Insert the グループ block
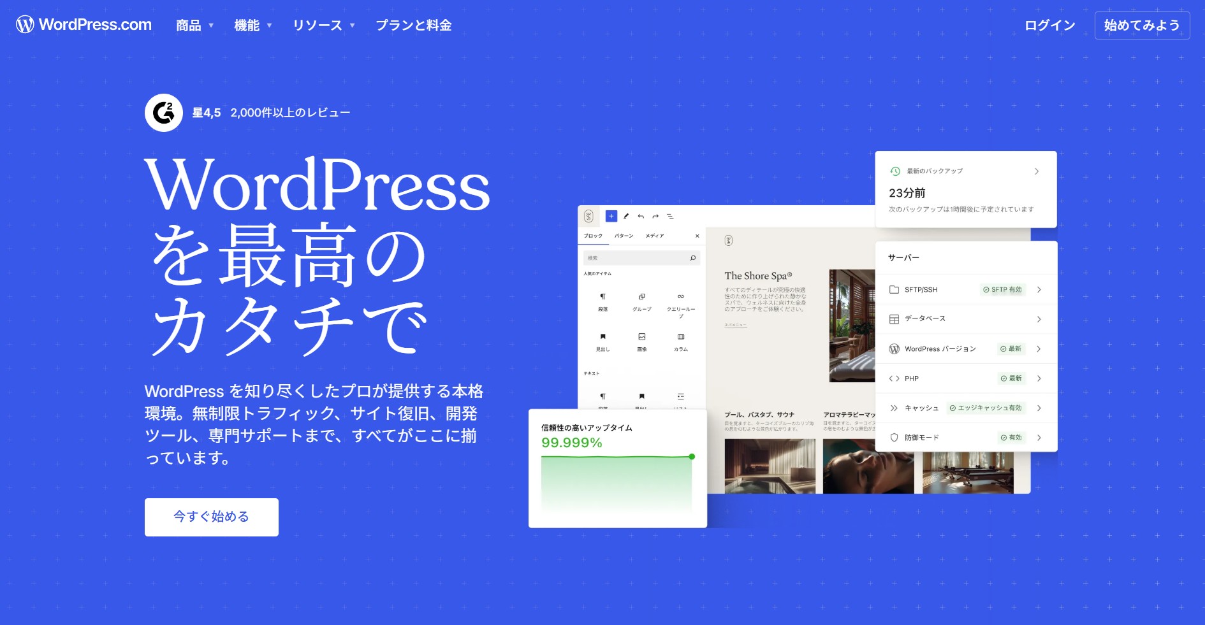Image resolution: width=1205 pixels, height=625 pixels. click(642, 302)
